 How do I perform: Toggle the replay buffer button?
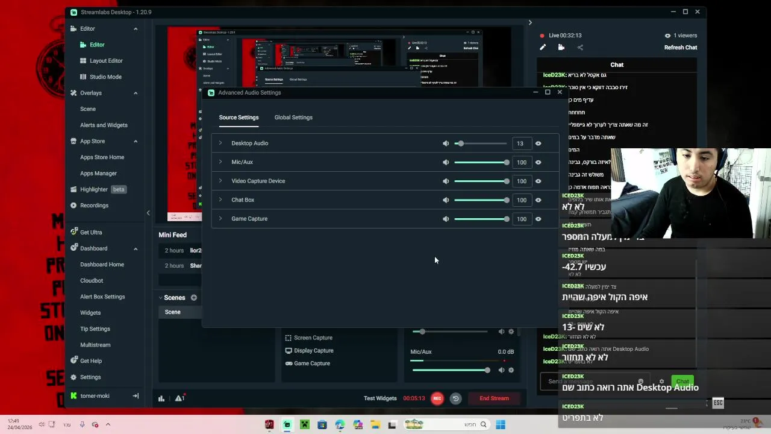[456, 398]
